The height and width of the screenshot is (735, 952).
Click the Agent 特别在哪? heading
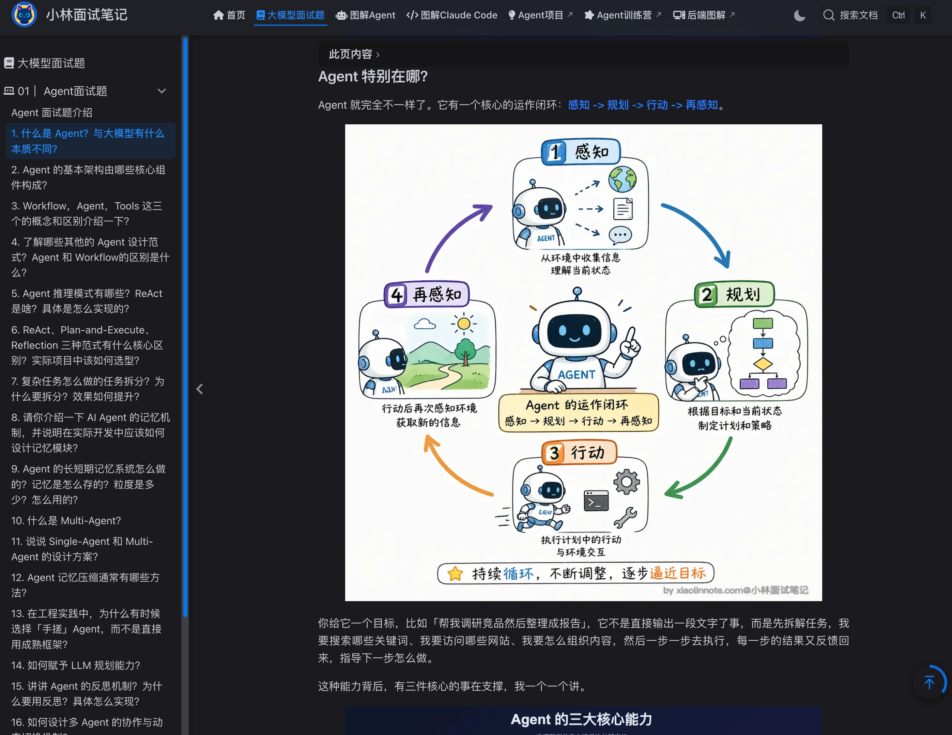point(373,77)
